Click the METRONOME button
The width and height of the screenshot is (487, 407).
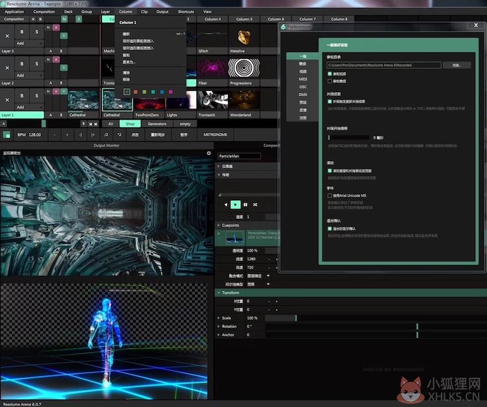215,135
